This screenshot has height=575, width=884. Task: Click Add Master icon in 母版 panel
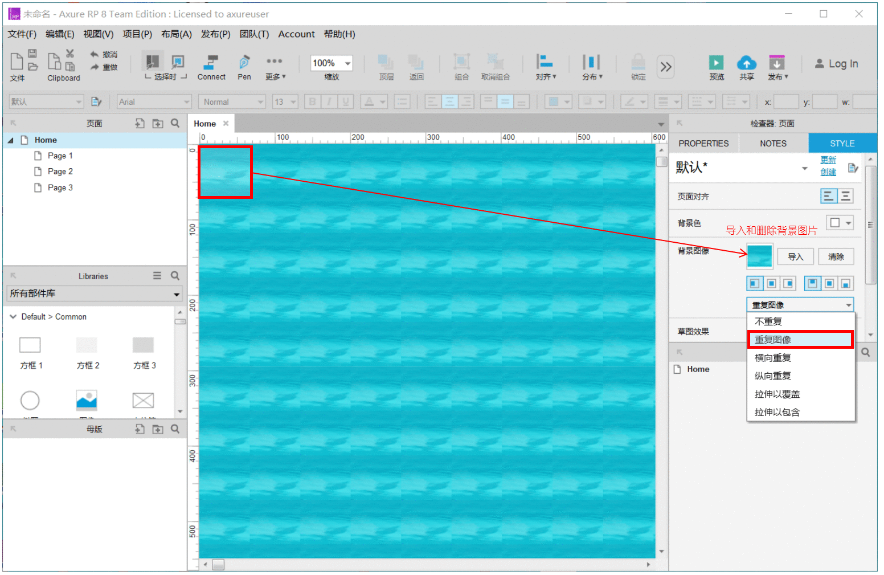pyautogui.click(x=140, y=429)
